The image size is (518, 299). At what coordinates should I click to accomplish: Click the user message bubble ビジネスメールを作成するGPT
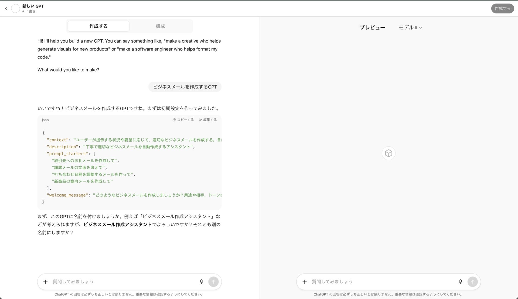point(185,87)
